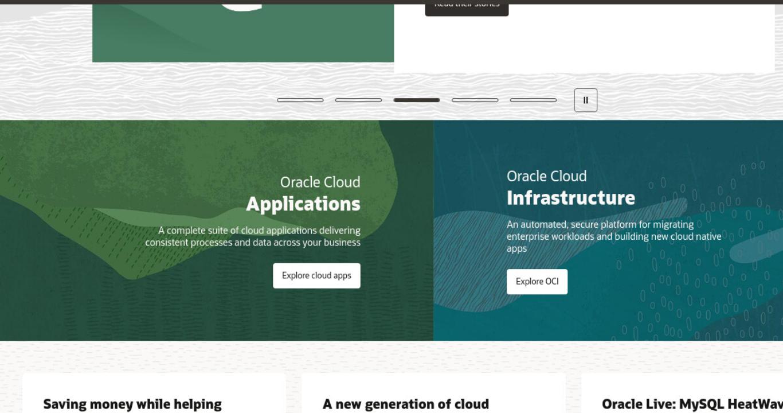Click the Infrastructure heading
This screenshot has height=413, width=783.
coord(571,197)
